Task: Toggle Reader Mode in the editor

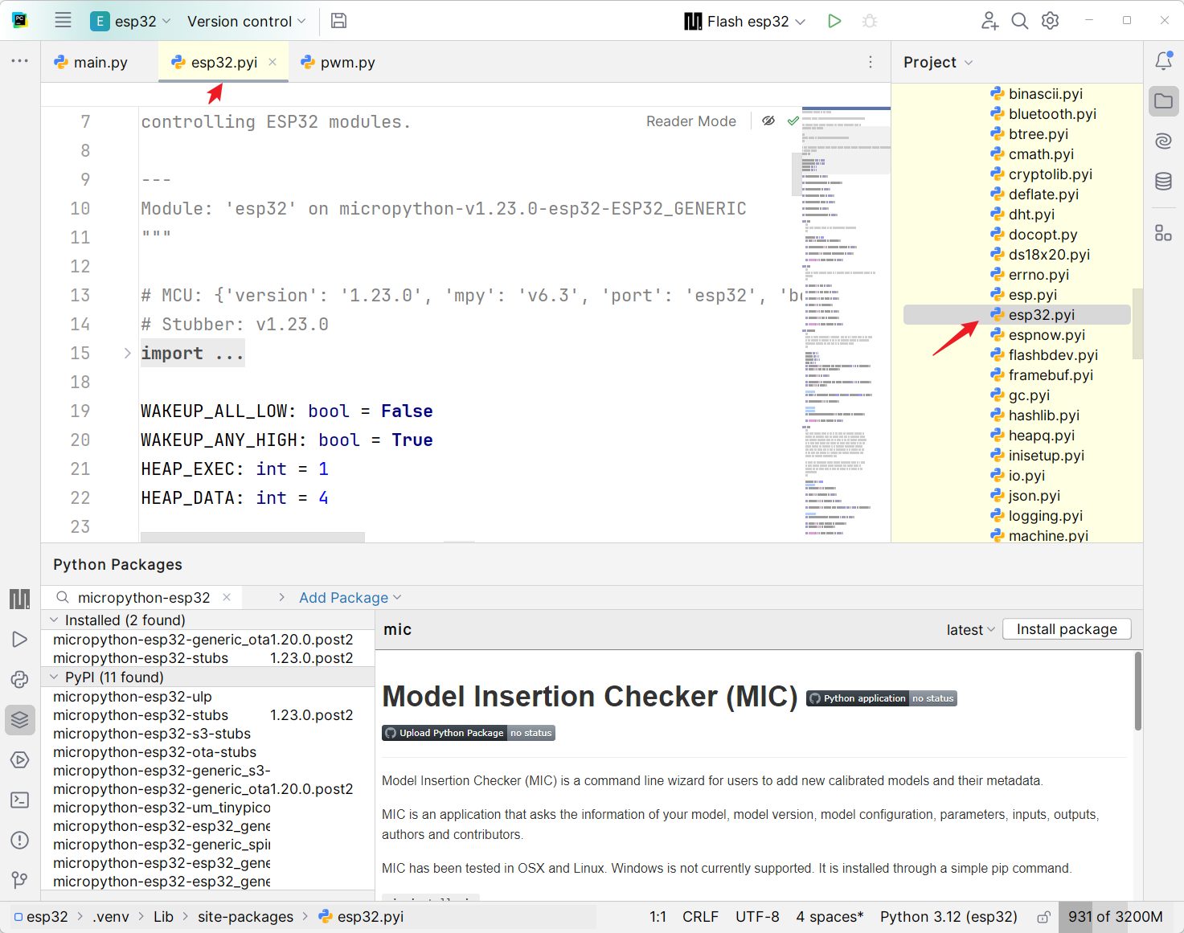Action: [691, 121]
